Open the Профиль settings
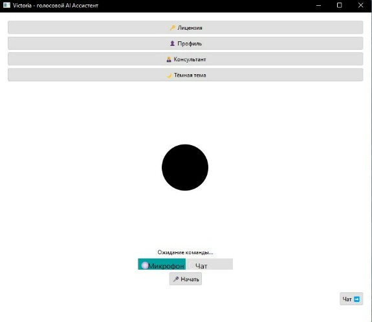The image size is (372, 322). (x=186, y=43)
